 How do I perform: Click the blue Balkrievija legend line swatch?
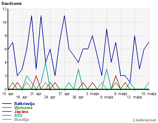[7, 104]
